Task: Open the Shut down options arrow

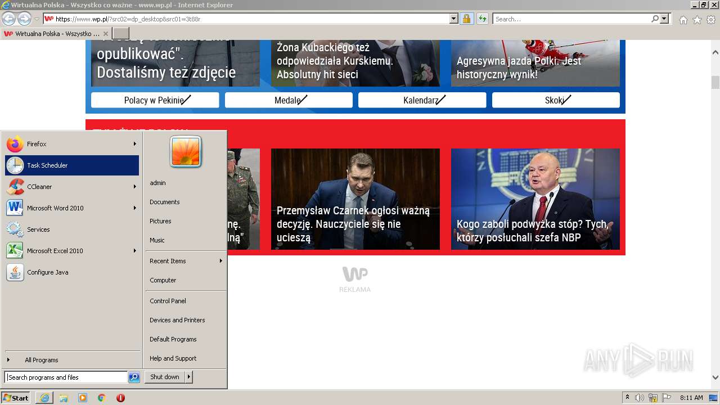Action: 189,377
